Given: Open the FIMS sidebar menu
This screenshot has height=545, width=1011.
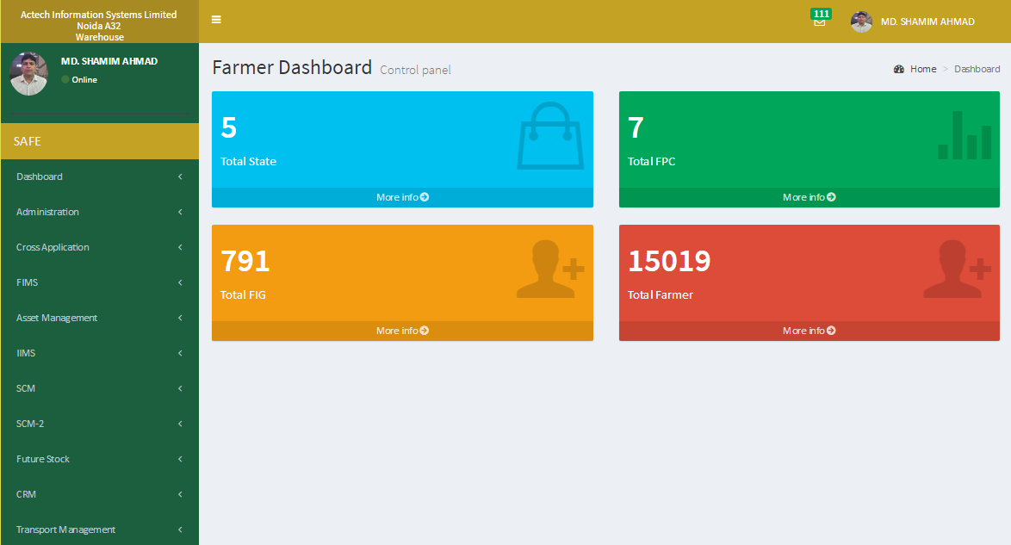Looking at the screenshot, I should point(100,282).
